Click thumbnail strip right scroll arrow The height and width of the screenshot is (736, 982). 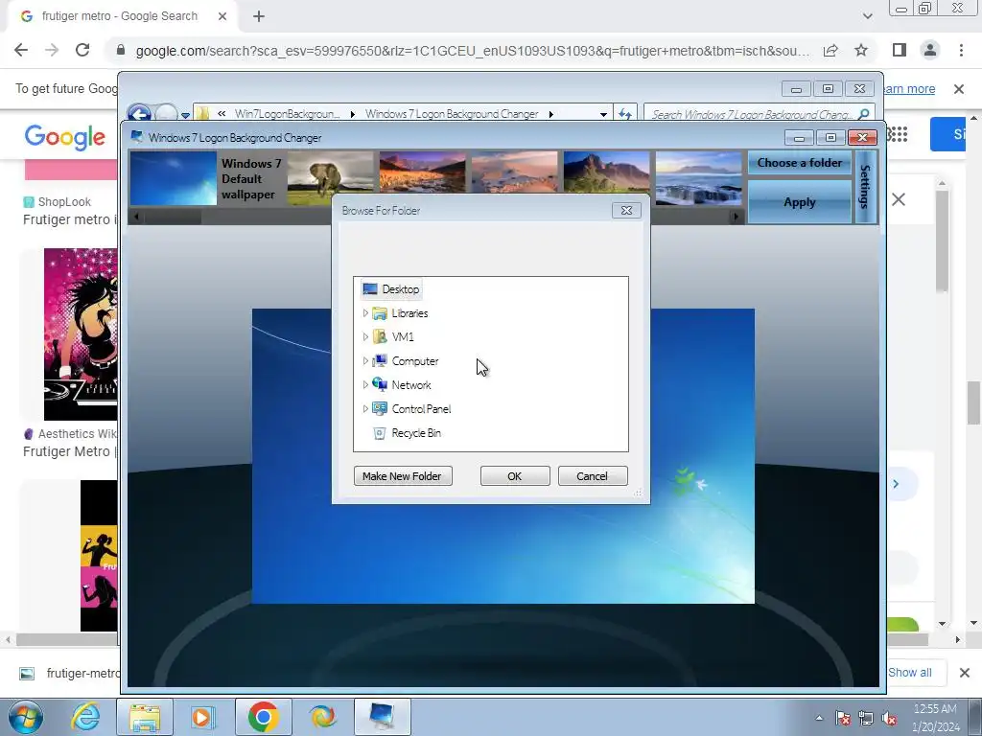click(x=736, y=218)
